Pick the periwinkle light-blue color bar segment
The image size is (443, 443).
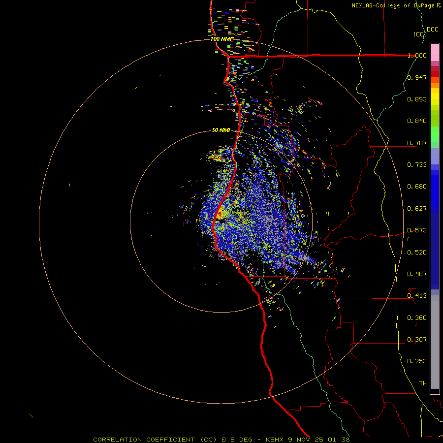[435, 156]
